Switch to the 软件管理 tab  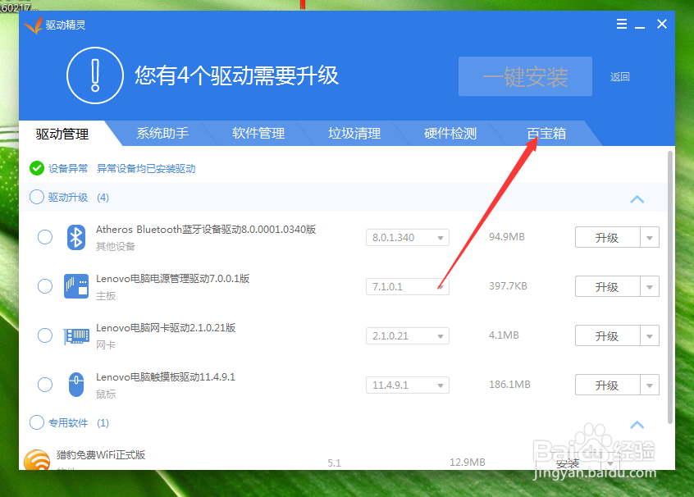click(258, 133)
